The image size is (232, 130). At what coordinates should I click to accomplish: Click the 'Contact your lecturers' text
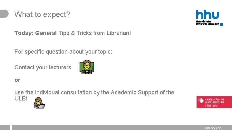pos(43,67)
